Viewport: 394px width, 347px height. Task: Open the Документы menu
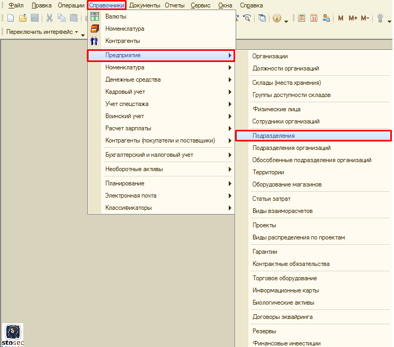[145, 5]
